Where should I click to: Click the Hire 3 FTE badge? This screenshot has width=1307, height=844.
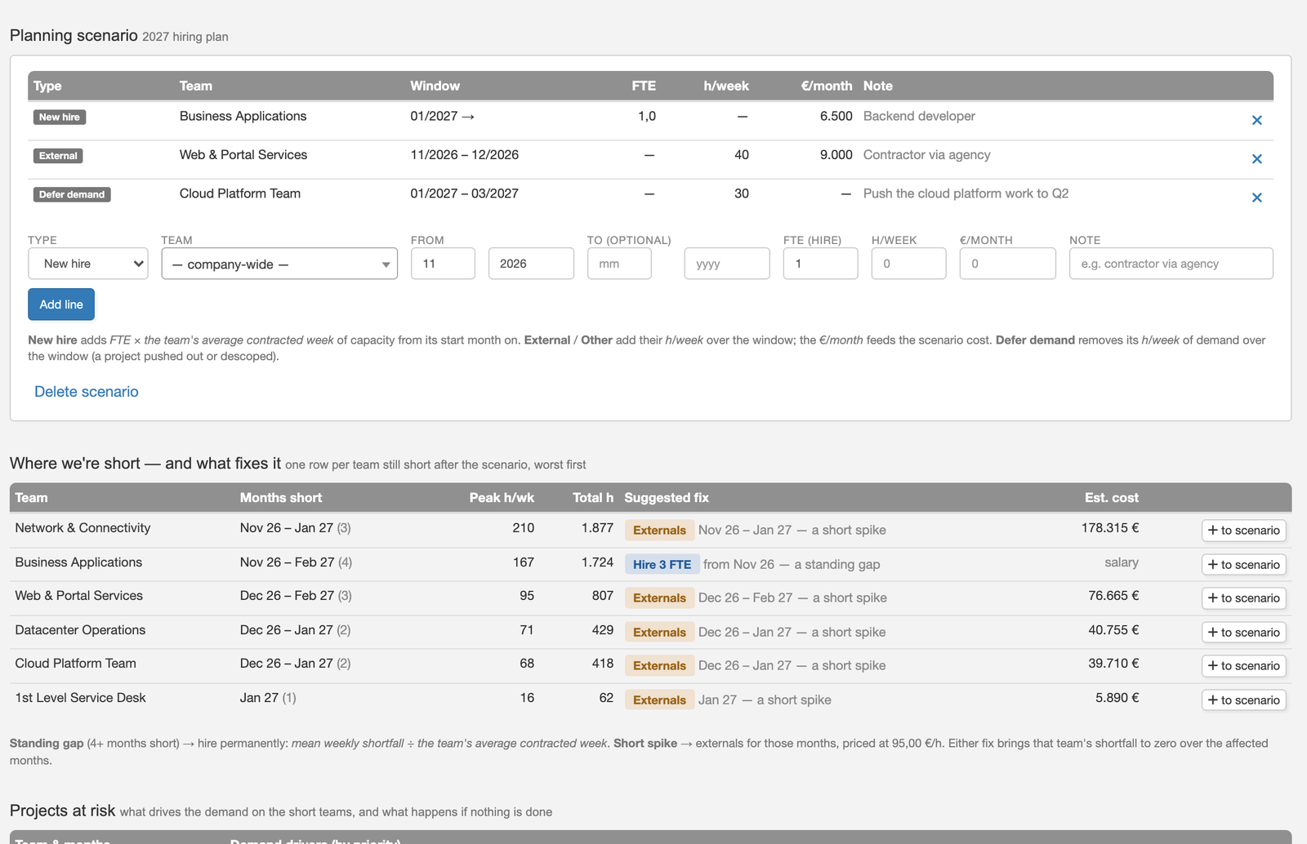662,564
